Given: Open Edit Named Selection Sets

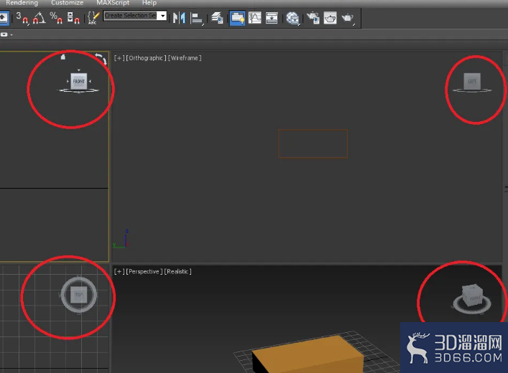Looking at the screenshot, I should click(93, 18).
